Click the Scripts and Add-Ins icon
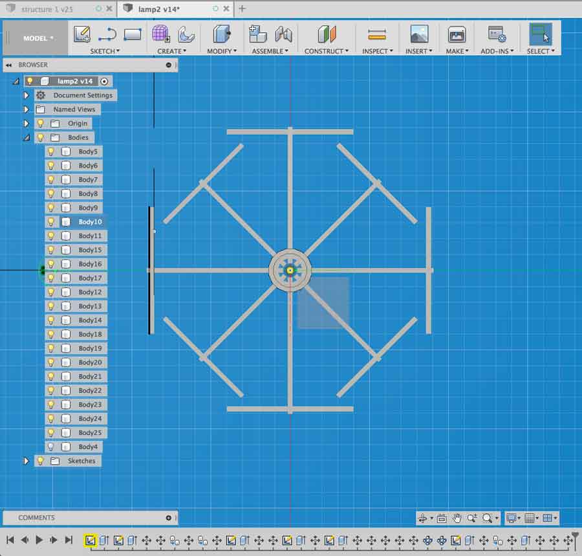The width and height of the screenshot is (582, 556). point(497,34)
